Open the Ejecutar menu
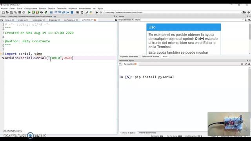 [x=42, y=9]
